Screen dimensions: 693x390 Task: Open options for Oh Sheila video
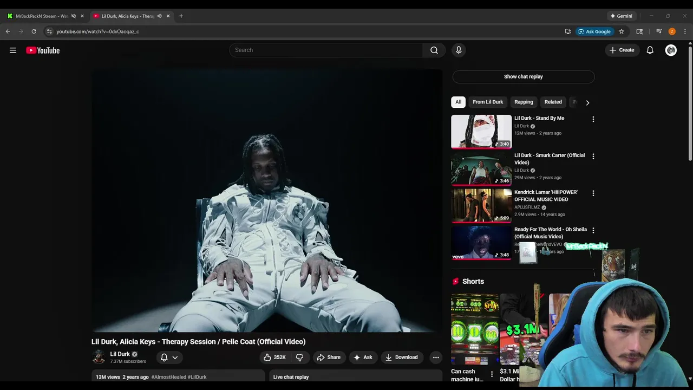593,230
